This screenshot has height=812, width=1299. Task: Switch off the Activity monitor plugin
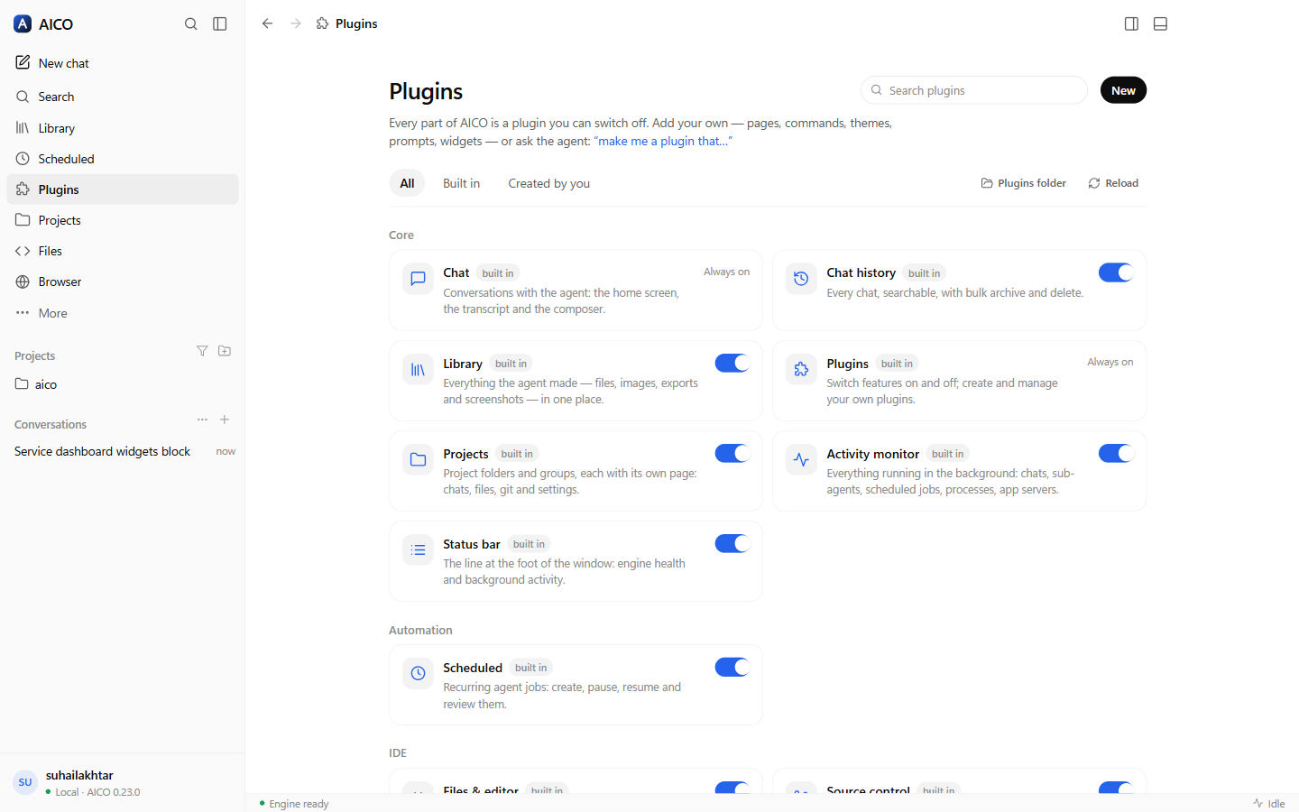[x=1116, y=453]
